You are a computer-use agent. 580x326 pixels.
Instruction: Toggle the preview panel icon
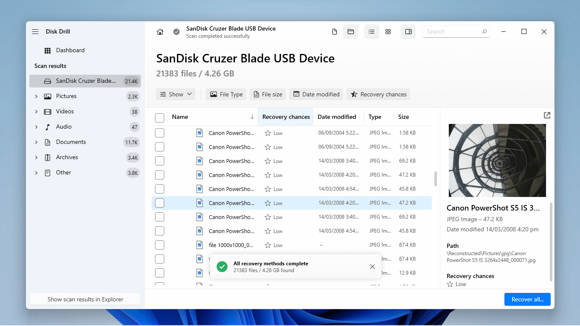click(x=408, y=31)
